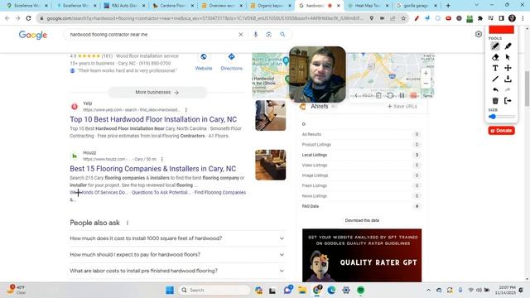
Task: Click the Yelp result thumbnail image
Action: click(x=271, y=116)
